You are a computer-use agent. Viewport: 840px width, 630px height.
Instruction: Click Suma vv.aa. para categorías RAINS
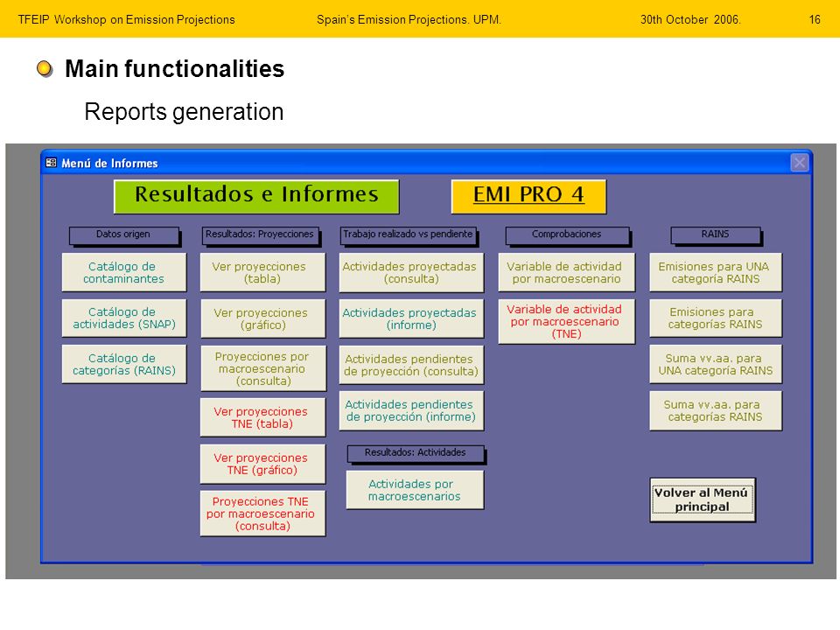(715, 411)
